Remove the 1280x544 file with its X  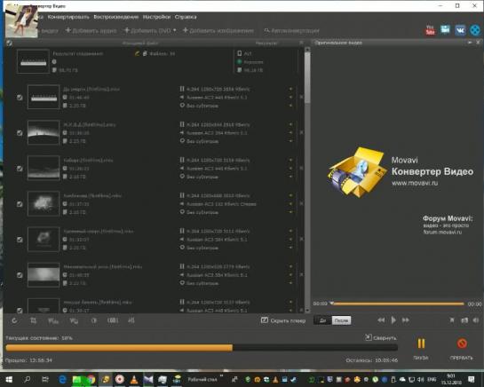point(302,132)
